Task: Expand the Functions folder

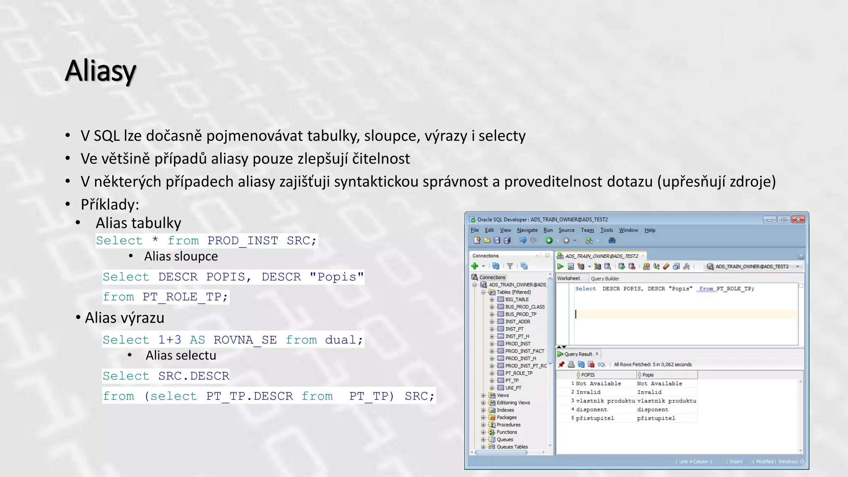Action: click(x=483, y=432)
